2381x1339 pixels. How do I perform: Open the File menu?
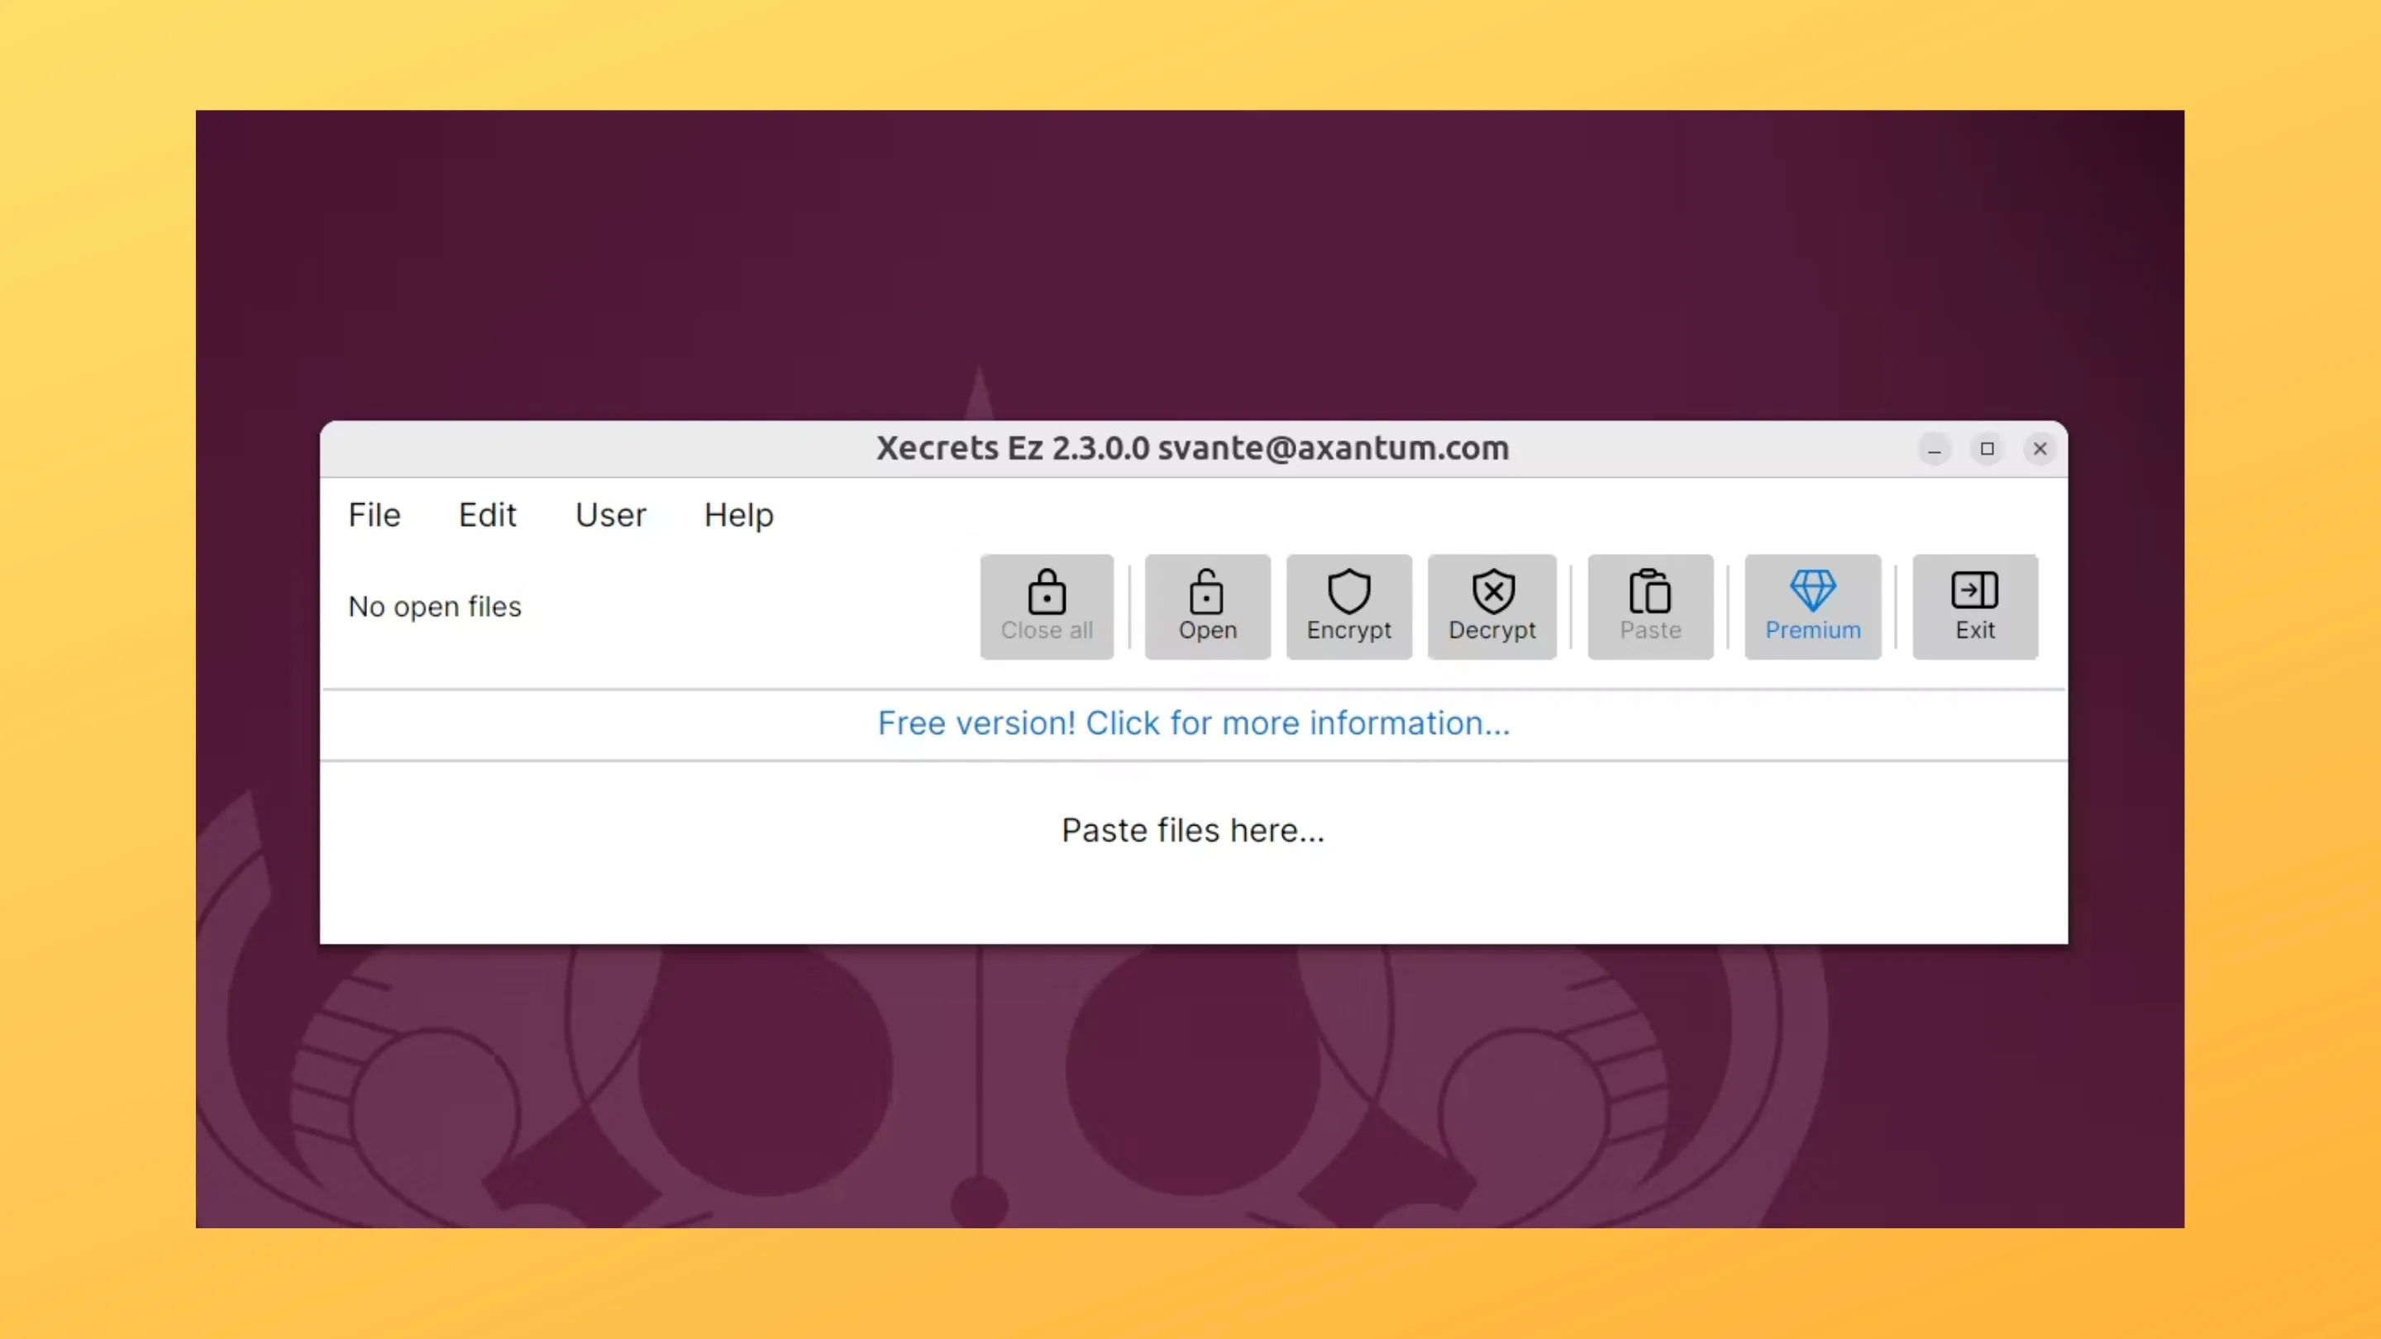pos(375,515)
